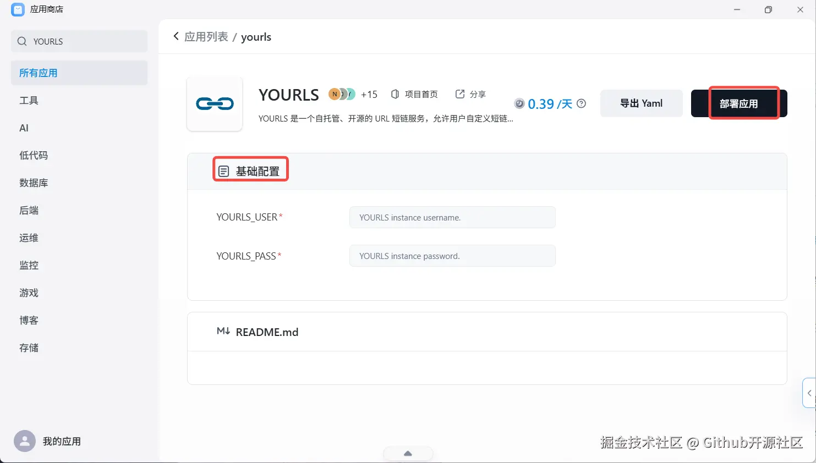816x463 pixels.
Task: Expand the bottom panel arrow handle
Action: (408, 454)
